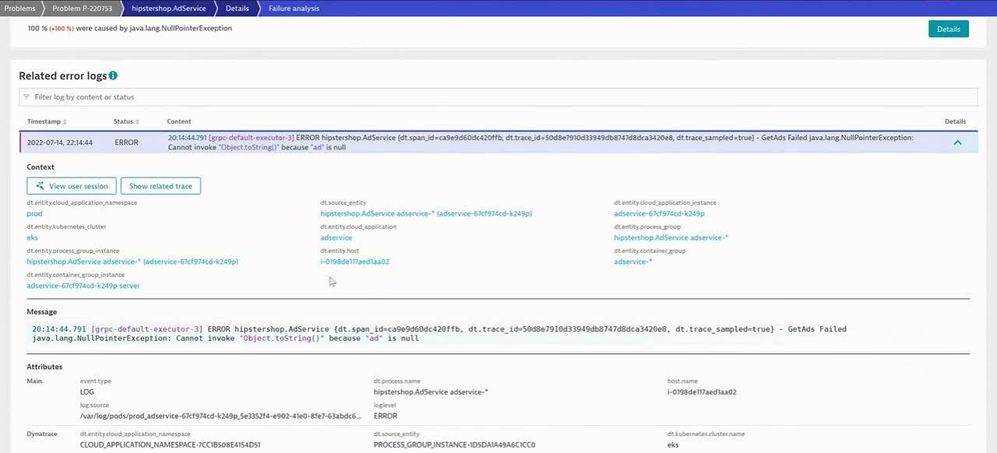The image size is (997, 453).
Task: Click the user session icon in button
Action: pos(40,186)
